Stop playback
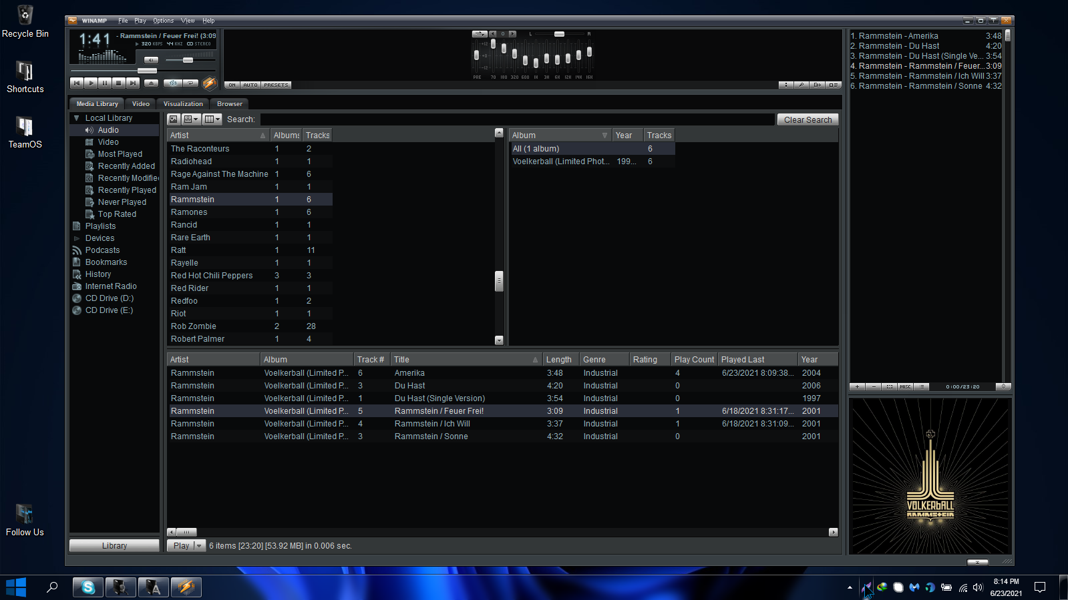 (119, 83)
